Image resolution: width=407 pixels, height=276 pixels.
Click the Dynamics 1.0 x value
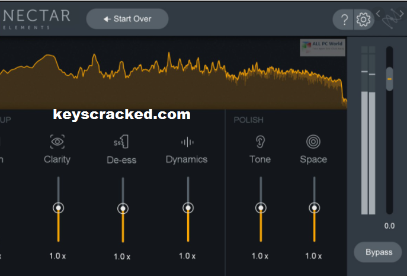pos(187,256)
